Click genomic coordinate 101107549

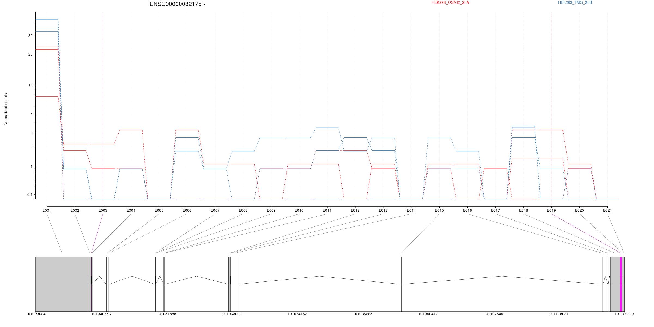493,314
